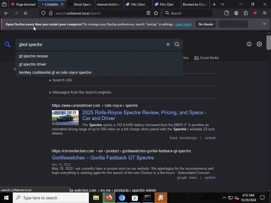
Task: Open options menu for Gorillawatches result
Action: click(201, 178)
